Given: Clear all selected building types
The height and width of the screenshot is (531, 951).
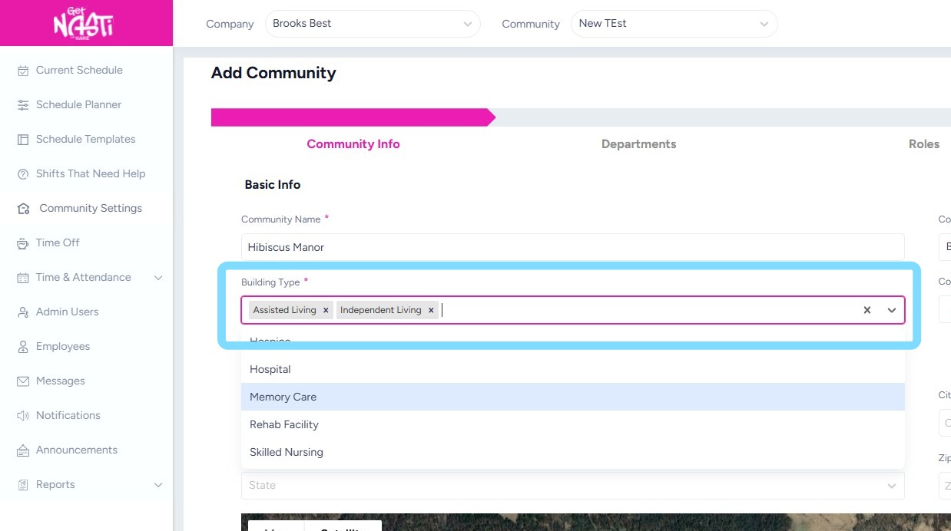Looking at the screenshot, I should click(867, 310).
